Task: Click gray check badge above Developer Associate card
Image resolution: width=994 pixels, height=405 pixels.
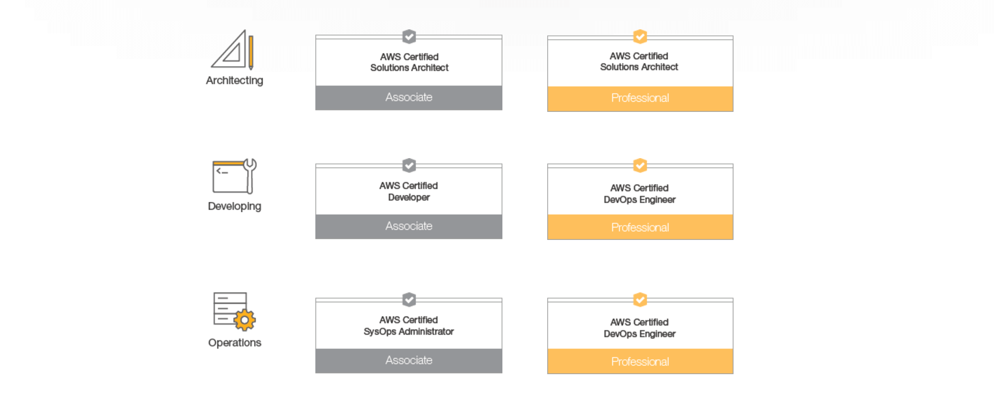Action: [x=409, y=165]
